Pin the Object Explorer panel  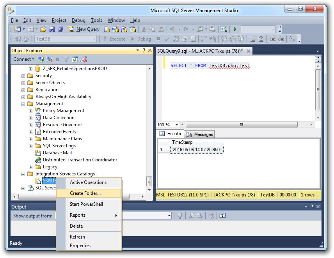(x=144, y=50)
